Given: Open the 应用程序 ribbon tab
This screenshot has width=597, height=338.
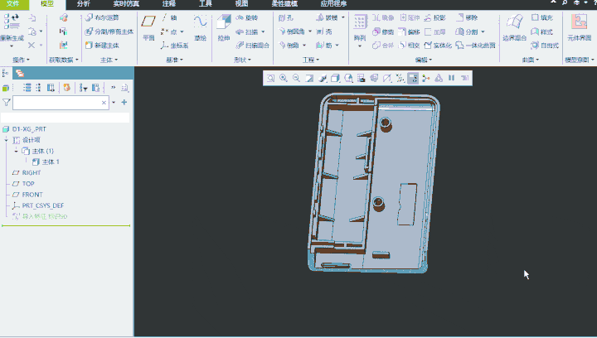Looking at the screenshot, I should point(333,4).
